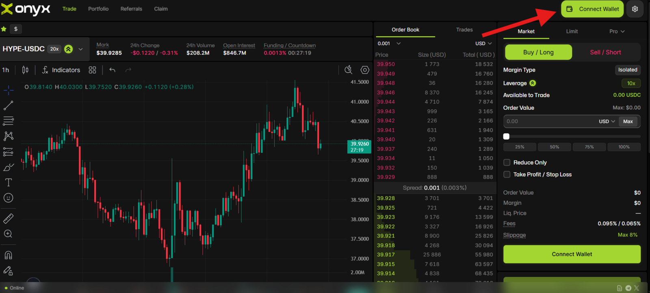Select the brush drawing tool

[x=9, y=167]
